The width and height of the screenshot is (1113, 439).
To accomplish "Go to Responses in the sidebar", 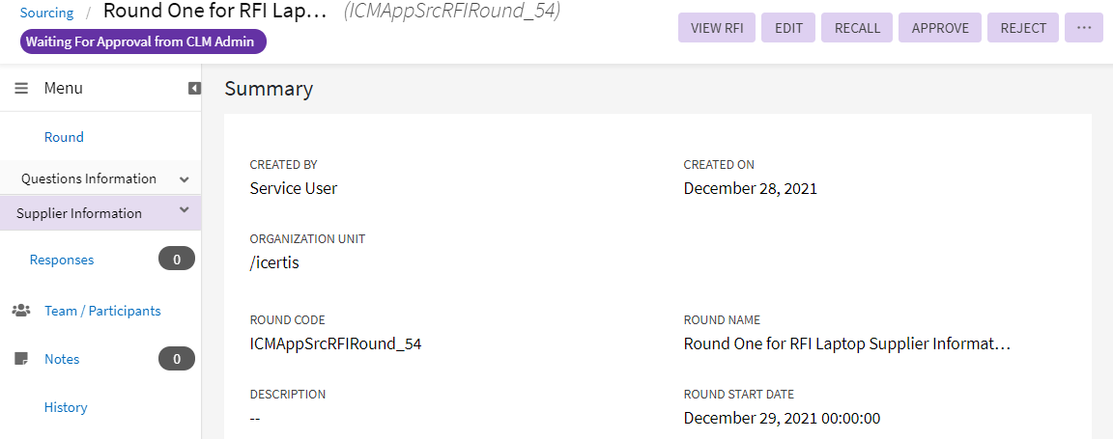I will [x=62, y=260].
